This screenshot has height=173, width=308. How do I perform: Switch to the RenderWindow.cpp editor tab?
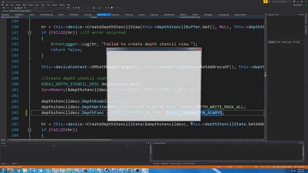pos(47,14)
